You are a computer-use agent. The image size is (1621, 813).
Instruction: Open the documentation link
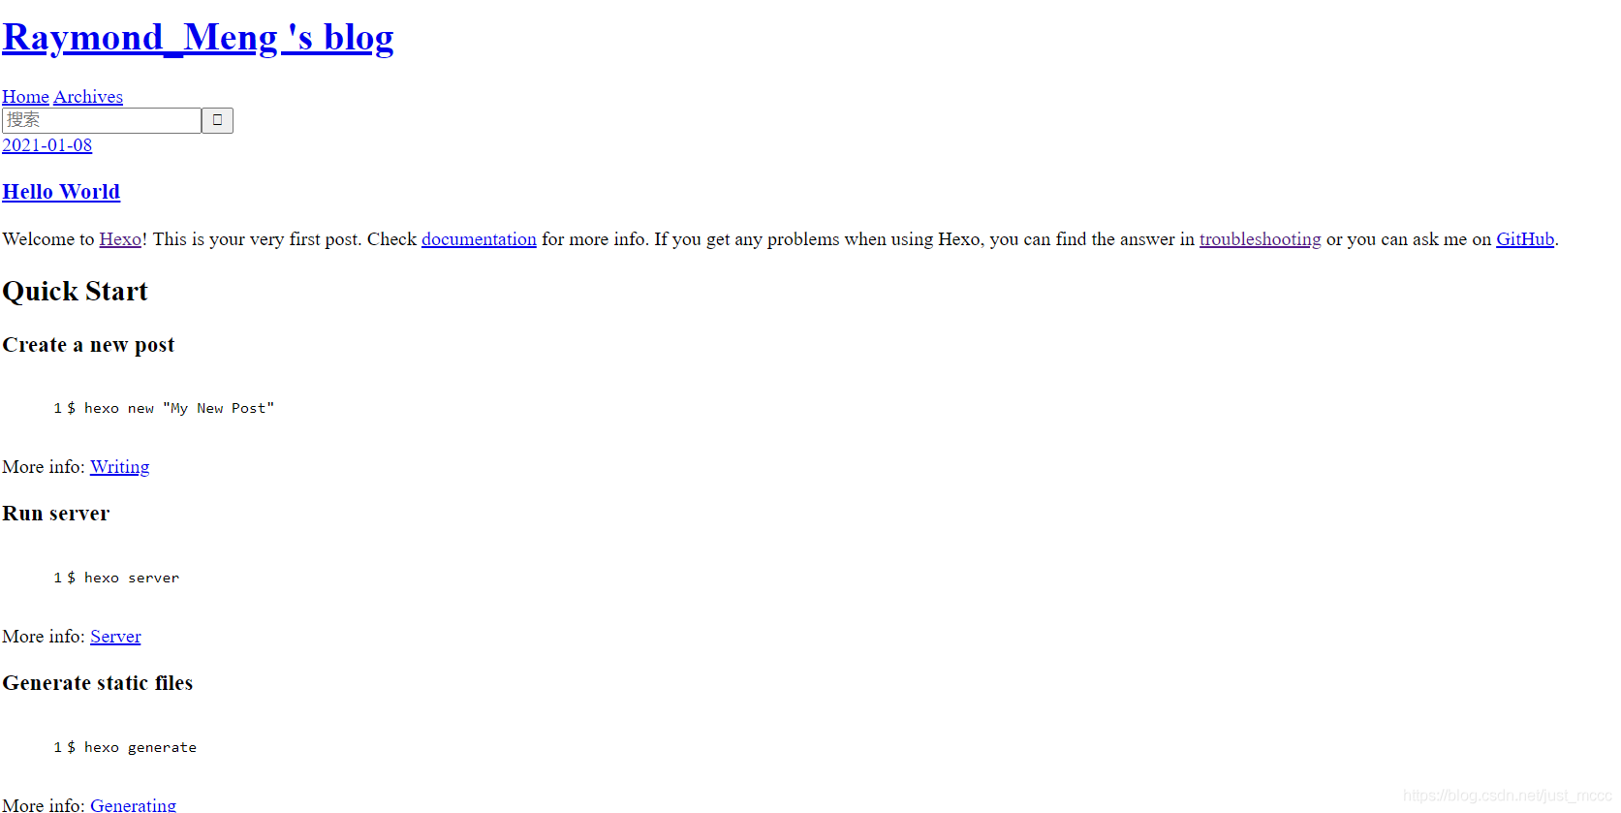point(479,239)
